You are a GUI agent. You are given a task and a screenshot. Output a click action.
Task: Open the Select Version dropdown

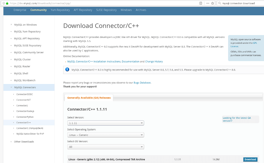pyautogui.click(x=106, y=123)
